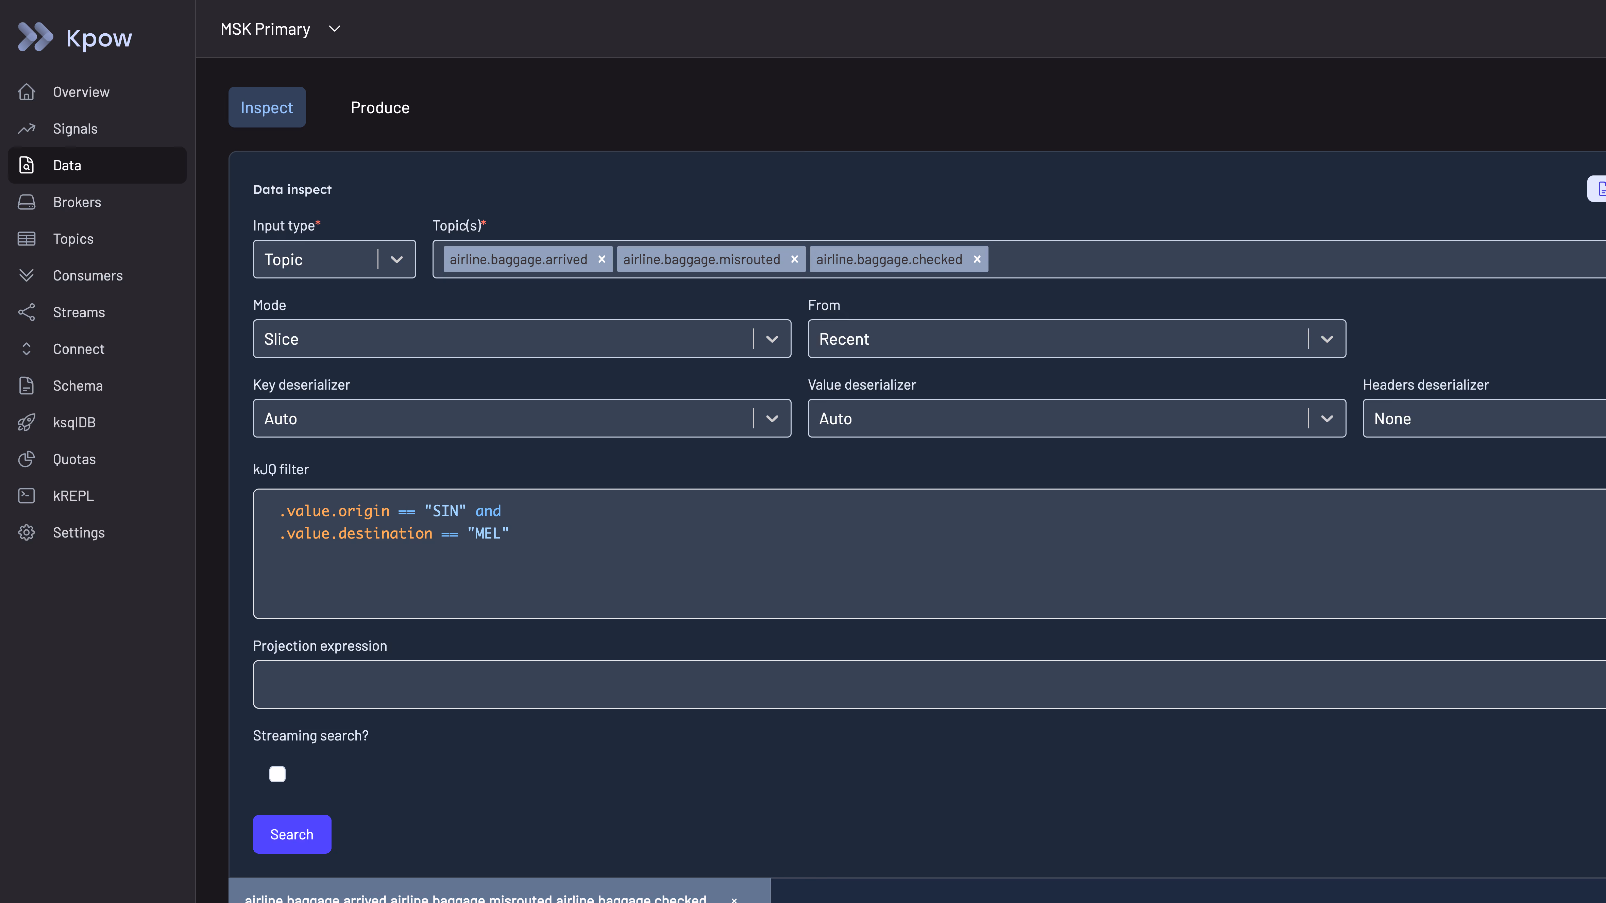Select the Brokers menu label
This screenshot has height=903, width=1606.
point(77,202)
